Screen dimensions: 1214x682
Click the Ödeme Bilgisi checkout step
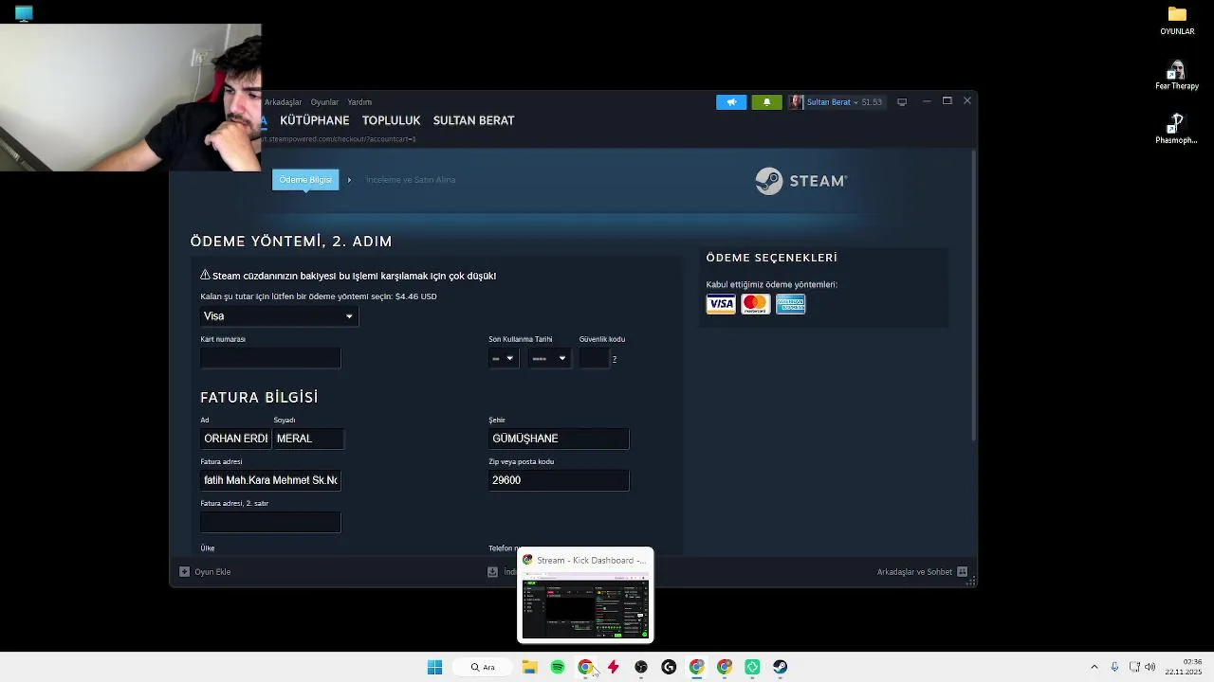[305, 180]
